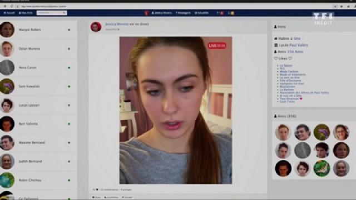Click Jessica Moreno's post avatar
Viewport: 356px width, 200px height.
coord(96,27)
